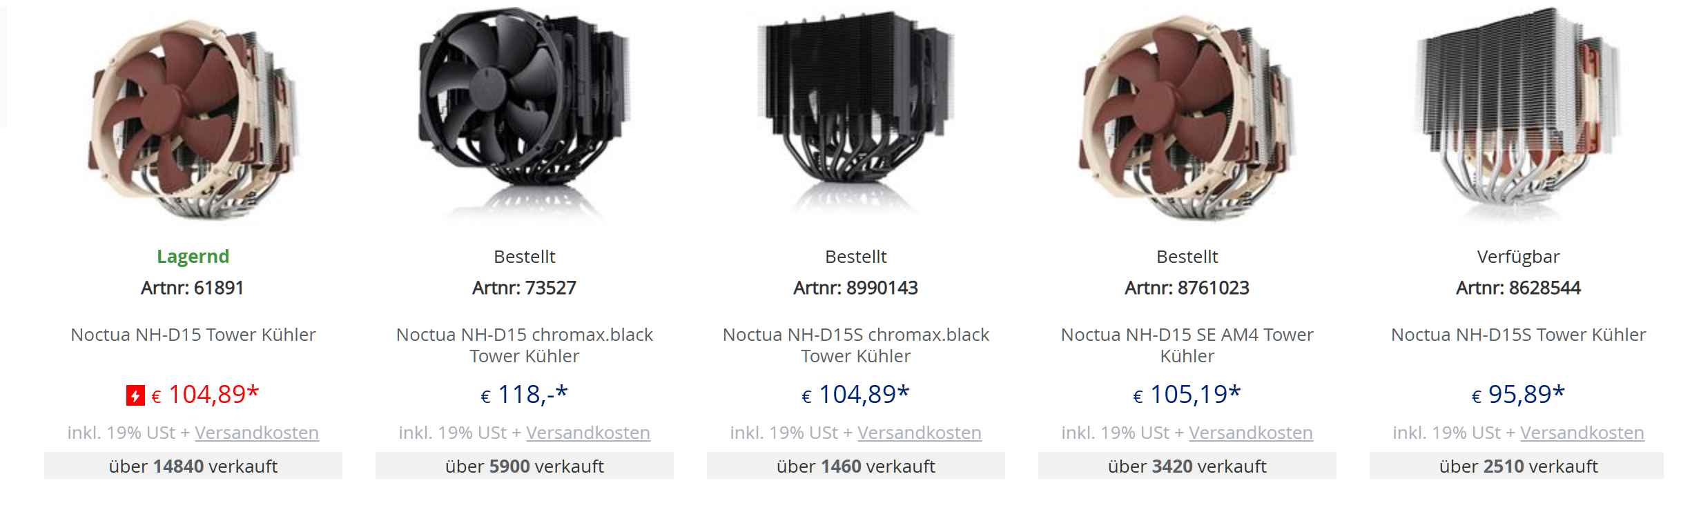Open the Noctua NH-D15 Tower Kühler image

click(193, 117)
